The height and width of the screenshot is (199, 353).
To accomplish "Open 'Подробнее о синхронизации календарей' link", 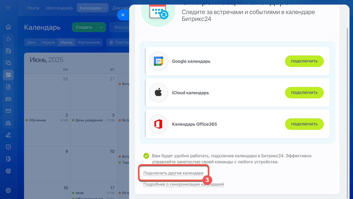I will 184,184.
